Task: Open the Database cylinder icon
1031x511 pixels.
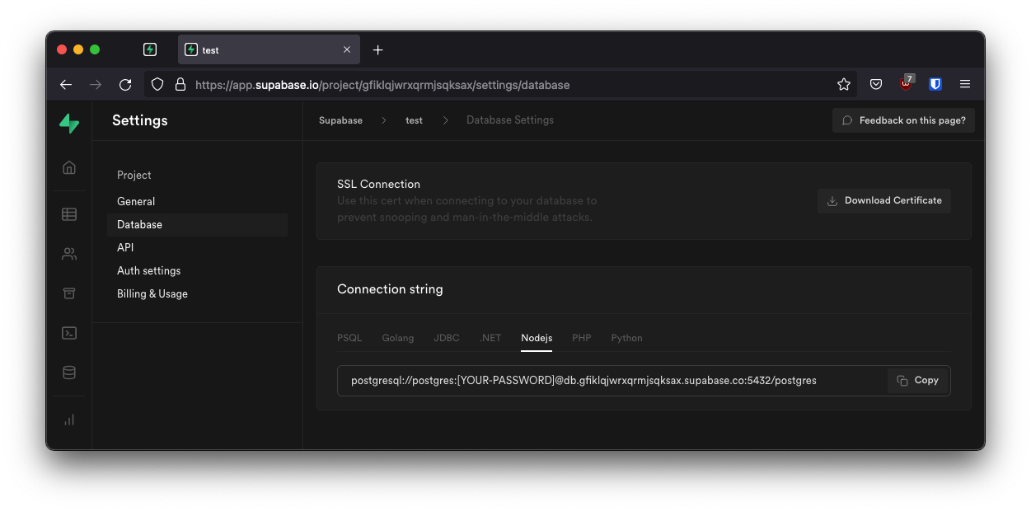Action: coord(69,373)
